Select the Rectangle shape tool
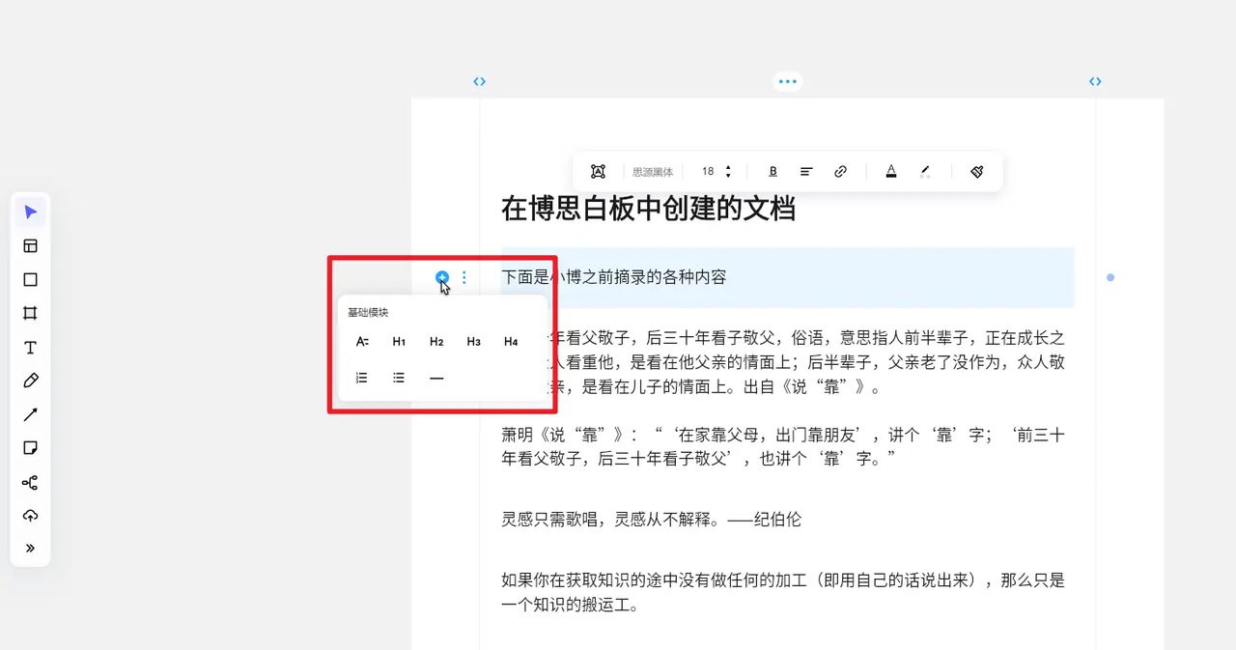 point(30,279)
